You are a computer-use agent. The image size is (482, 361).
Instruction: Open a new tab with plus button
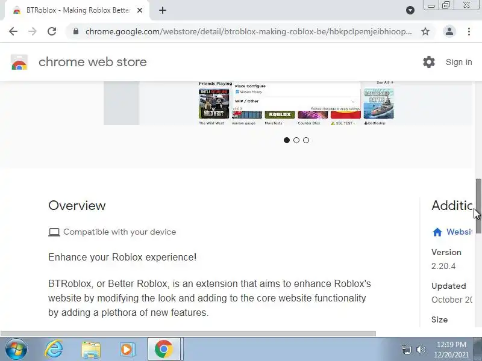[x=163, y=10]
